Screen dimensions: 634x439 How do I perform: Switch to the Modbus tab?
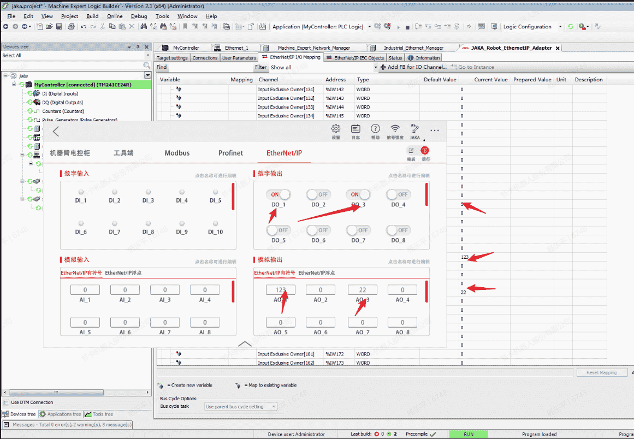point(177,153)
